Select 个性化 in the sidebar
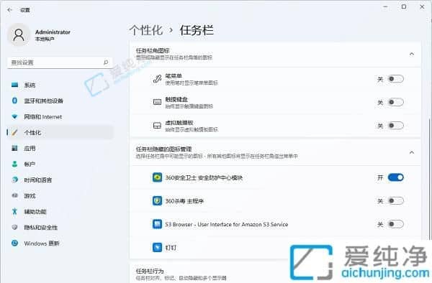 (60, 132)
